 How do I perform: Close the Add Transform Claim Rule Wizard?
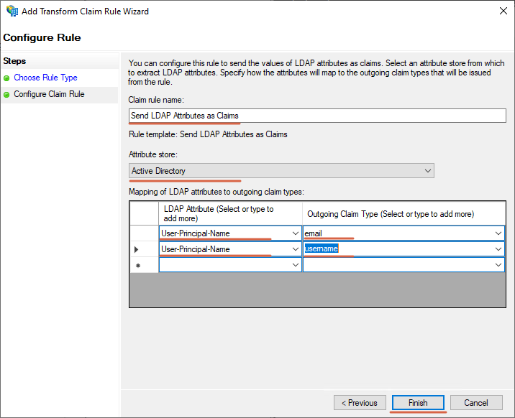tap(503, 11)
